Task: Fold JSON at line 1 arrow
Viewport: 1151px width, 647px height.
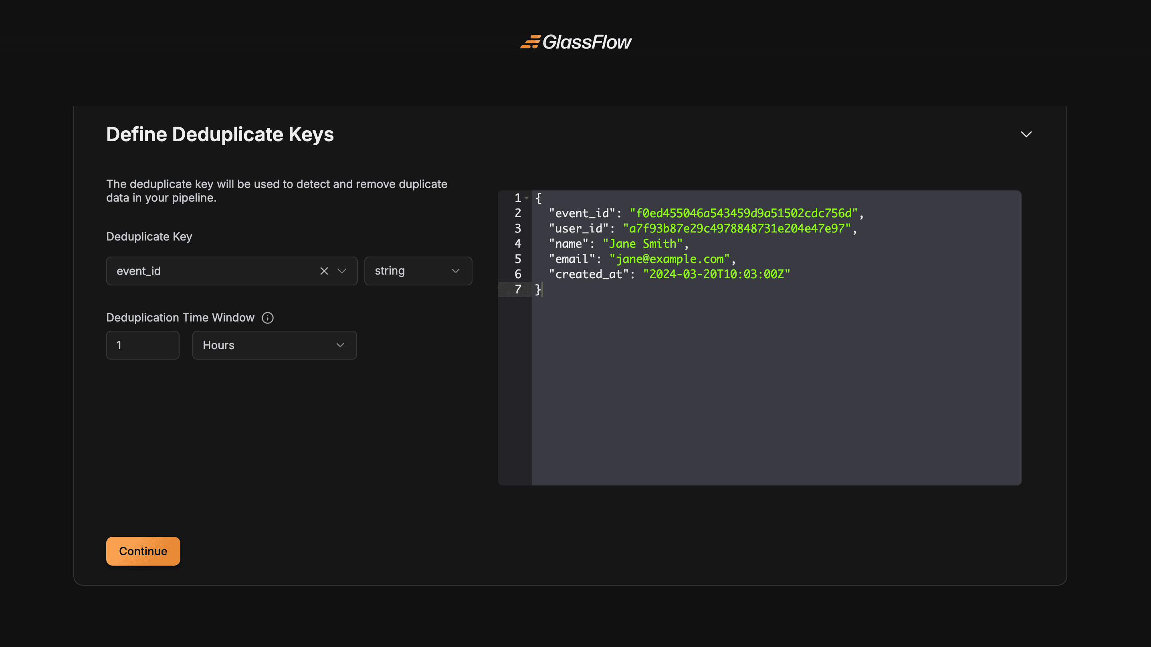Action: 527,198
